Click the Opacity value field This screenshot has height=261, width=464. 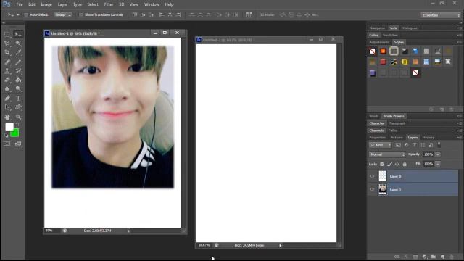(428, 154)
